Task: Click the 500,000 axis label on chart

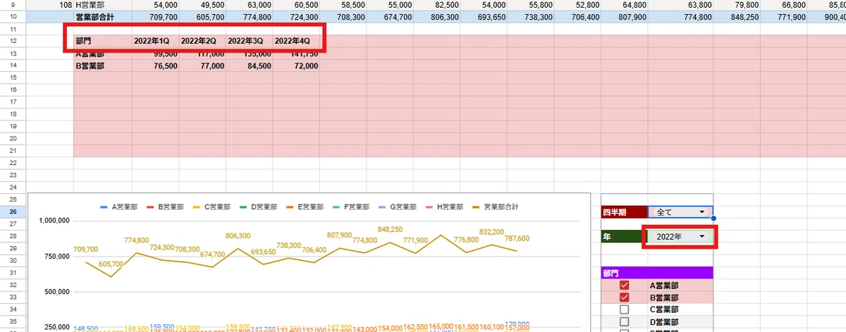Action: (56, 292)
